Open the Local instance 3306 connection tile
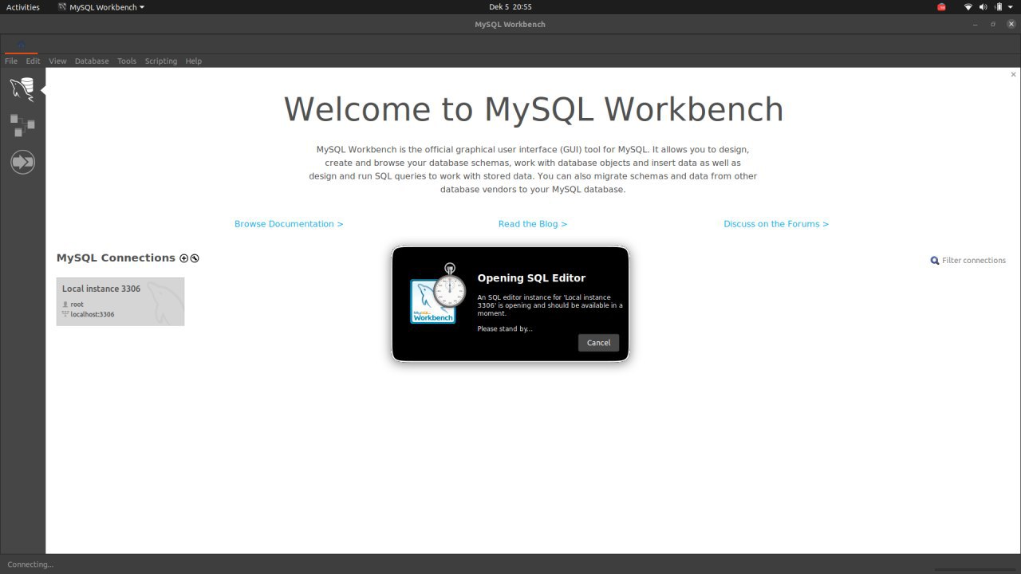The height and width of the screenshot is (574, 1021). [x=120, y=301]
